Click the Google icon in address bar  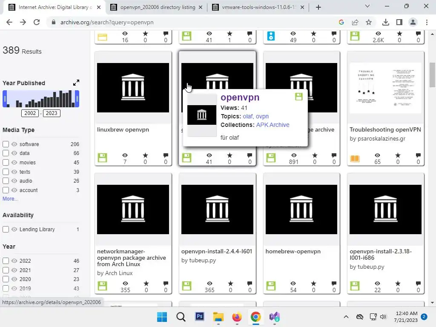point(341,22)
